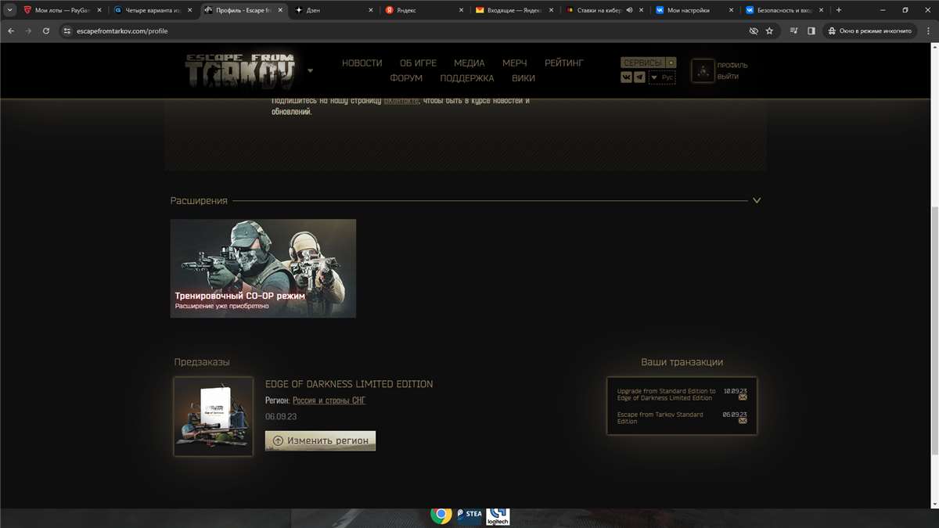Open the Мерч menu item

tap(514, 63)
